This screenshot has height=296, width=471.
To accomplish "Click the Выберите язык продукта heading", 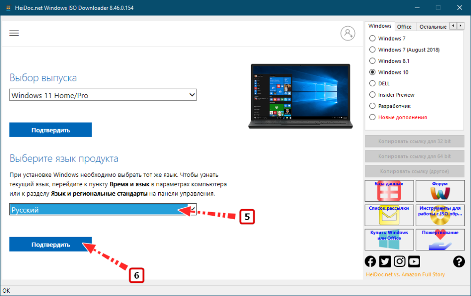I will [64, 158].
